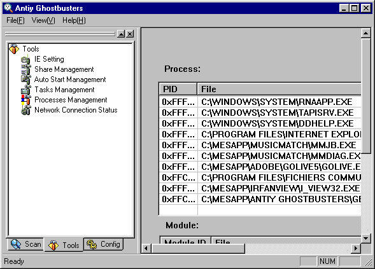Viewport: 375px width, 269px height.
Task: Select Processes Management in the tree
Action: (x=71, y=100)
